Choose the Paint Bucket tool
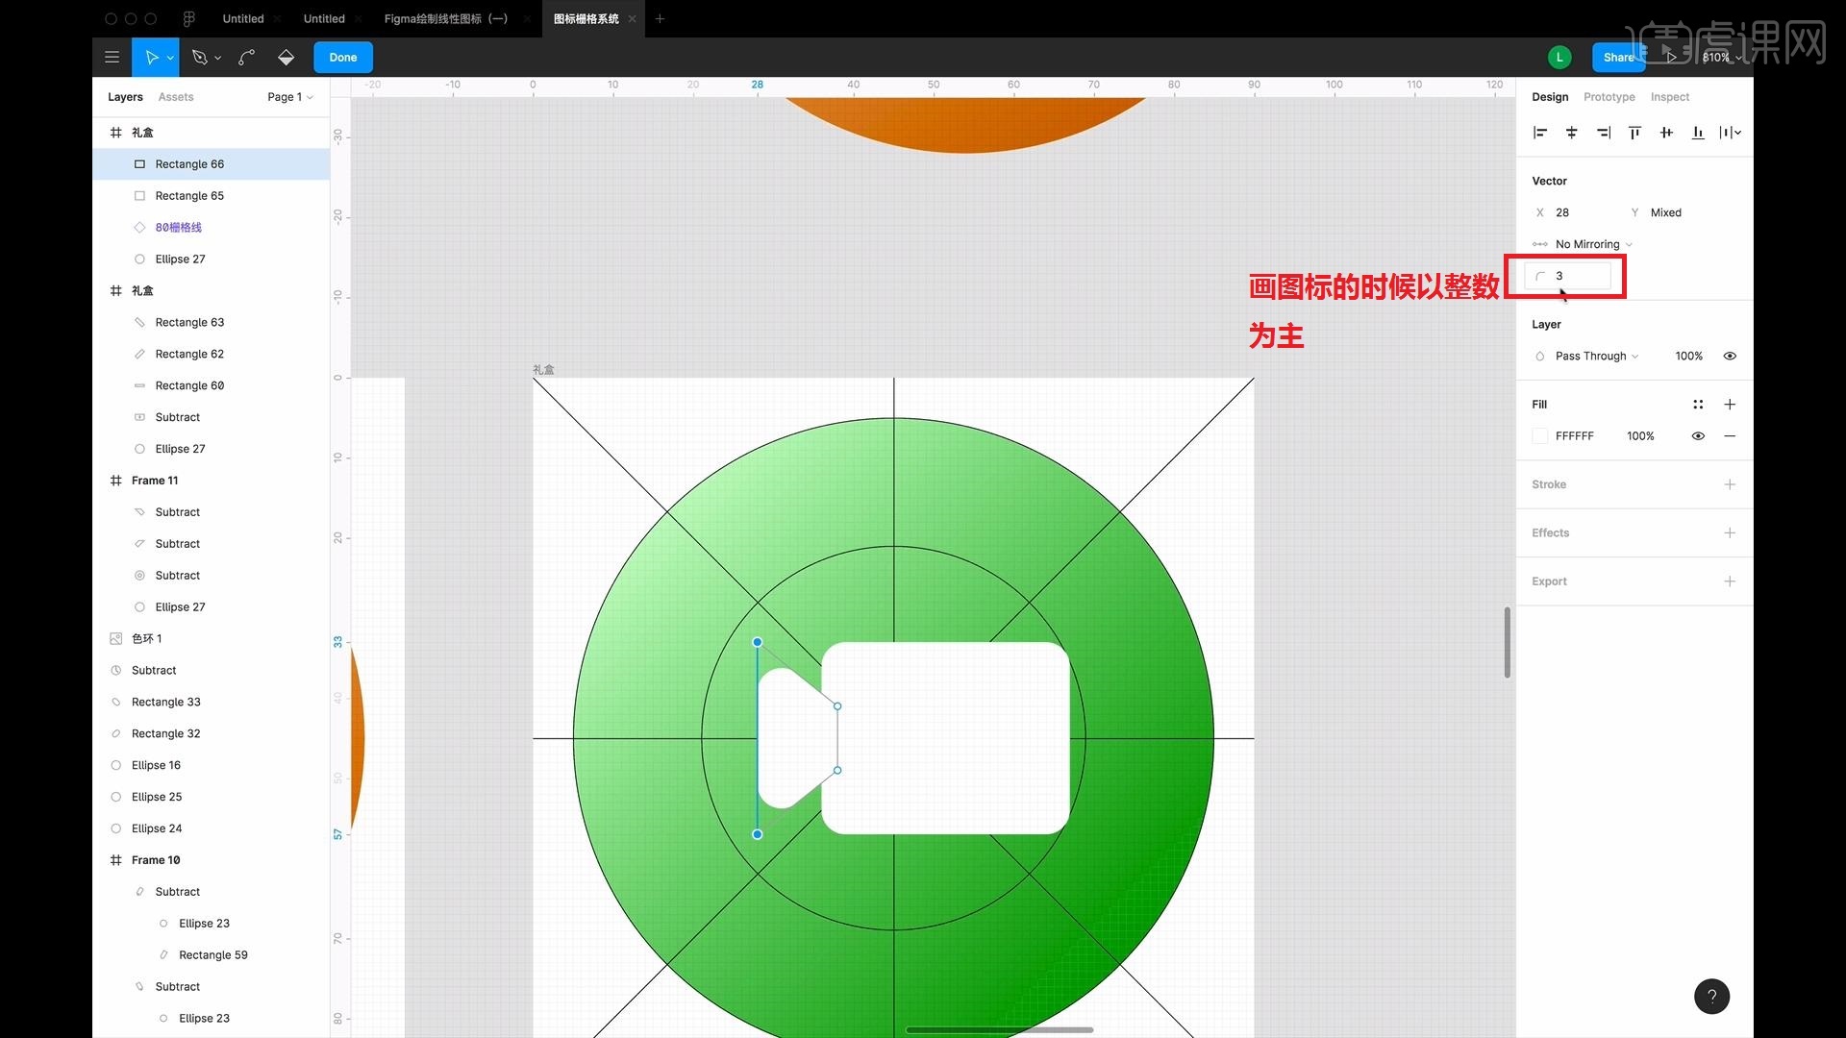This screenshot has width=1846, height=1038. (x=286, y=58)
